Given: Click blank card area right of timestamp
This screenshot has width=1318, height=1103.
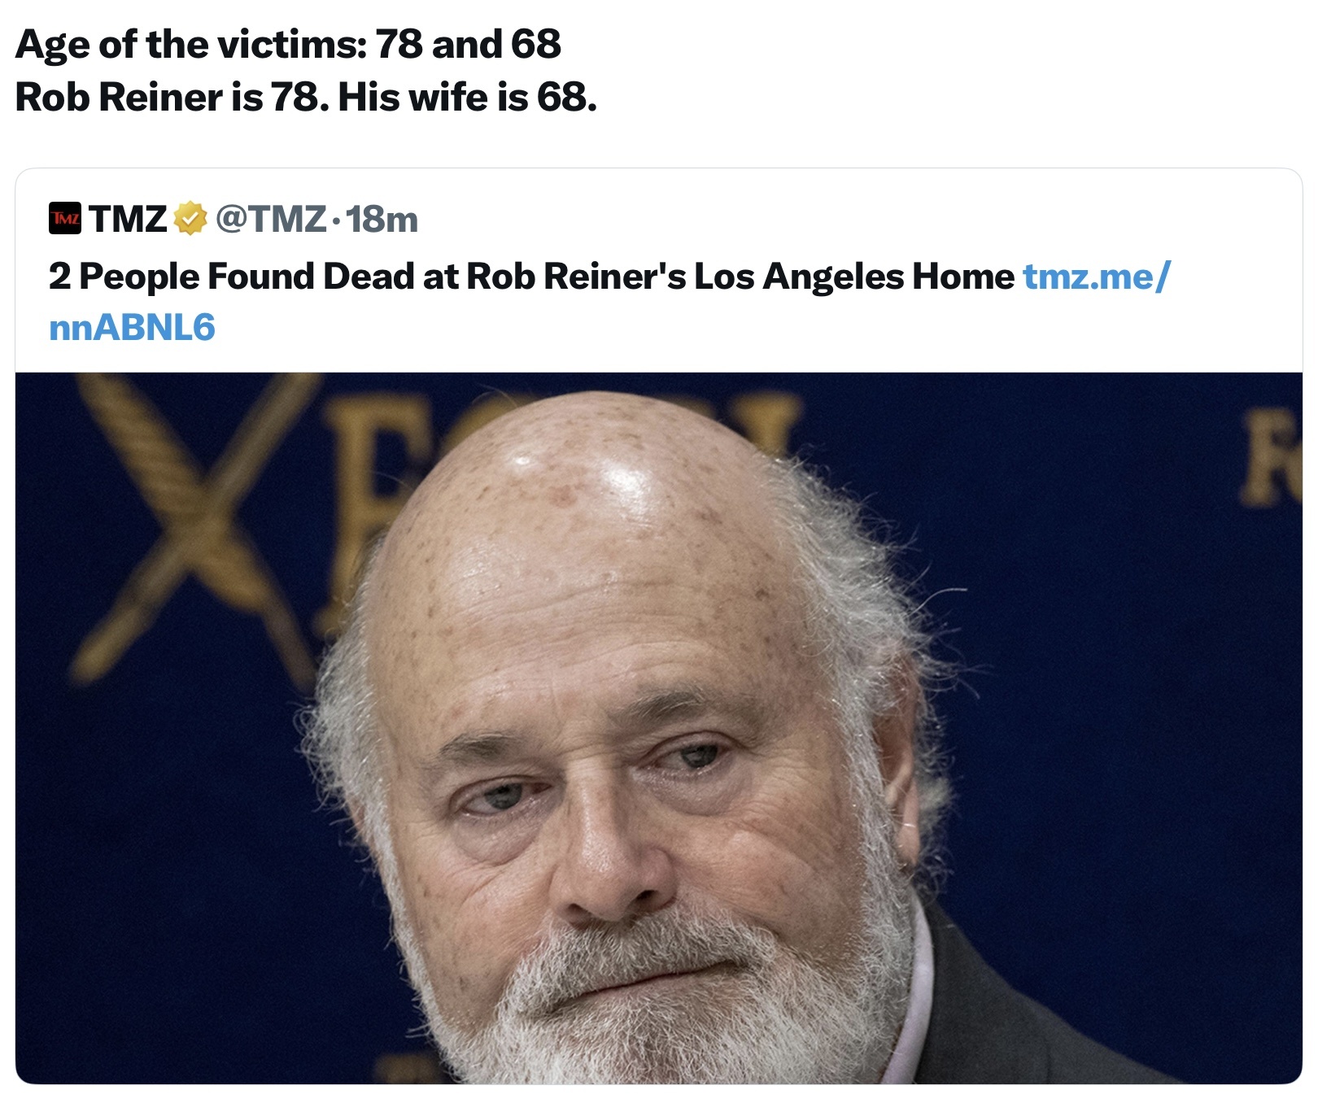Looking at the screenshot, I should coord(814,218).
